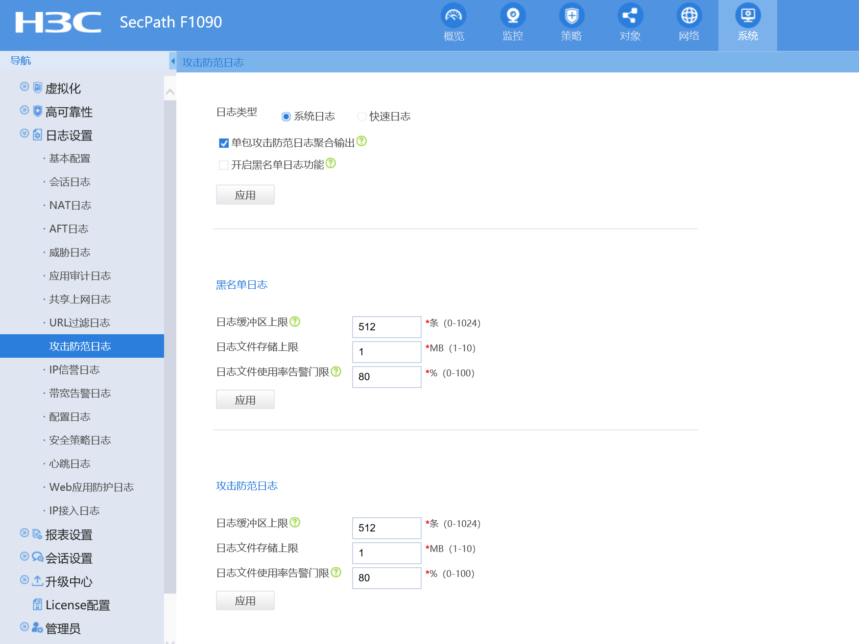Enable the 开启黑名单日志功能 checkbox

coord(224,165)
